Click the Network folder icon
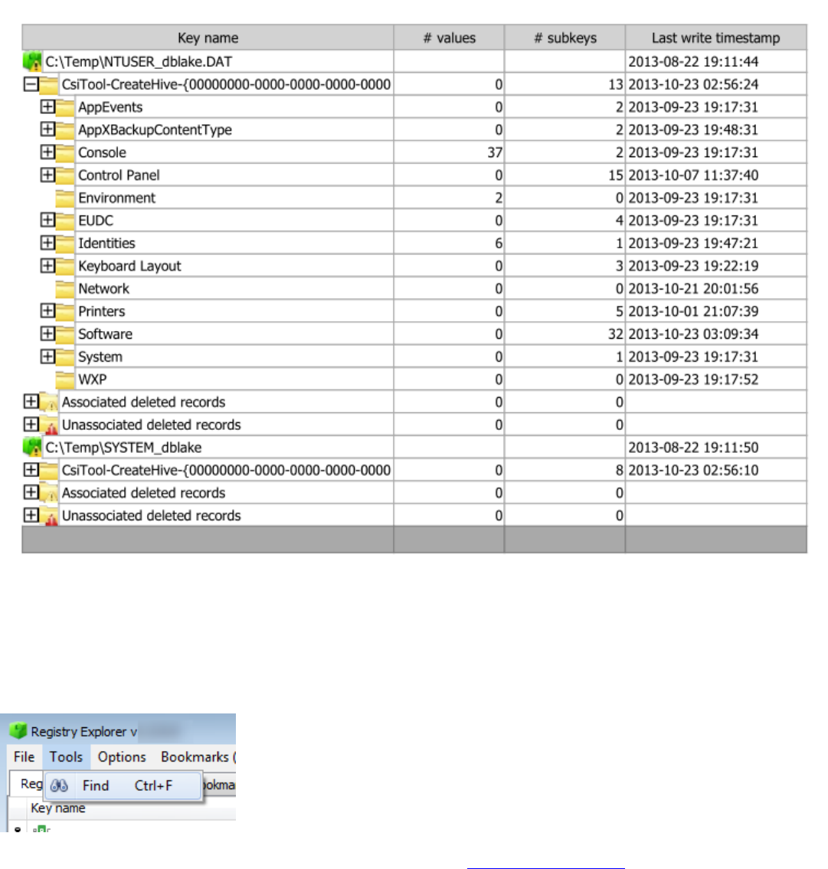This screenshot has height=869, width=828. pos(65,289)
